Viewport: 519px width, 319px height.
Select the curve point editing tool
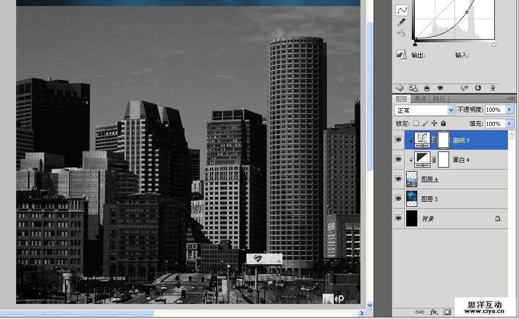[401, 10]
